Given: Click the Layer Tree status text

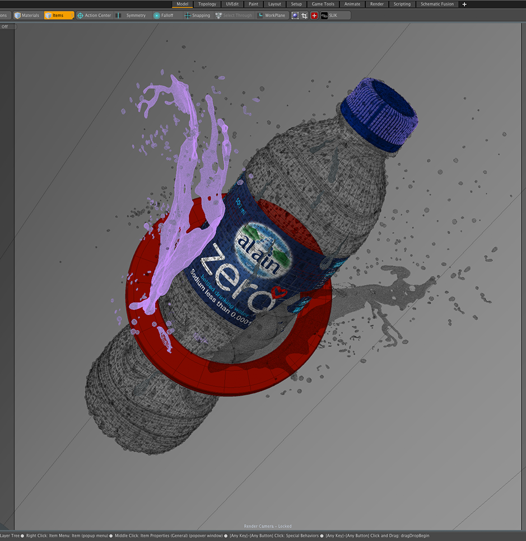Looking at the screenshot, I should (10, 535).
